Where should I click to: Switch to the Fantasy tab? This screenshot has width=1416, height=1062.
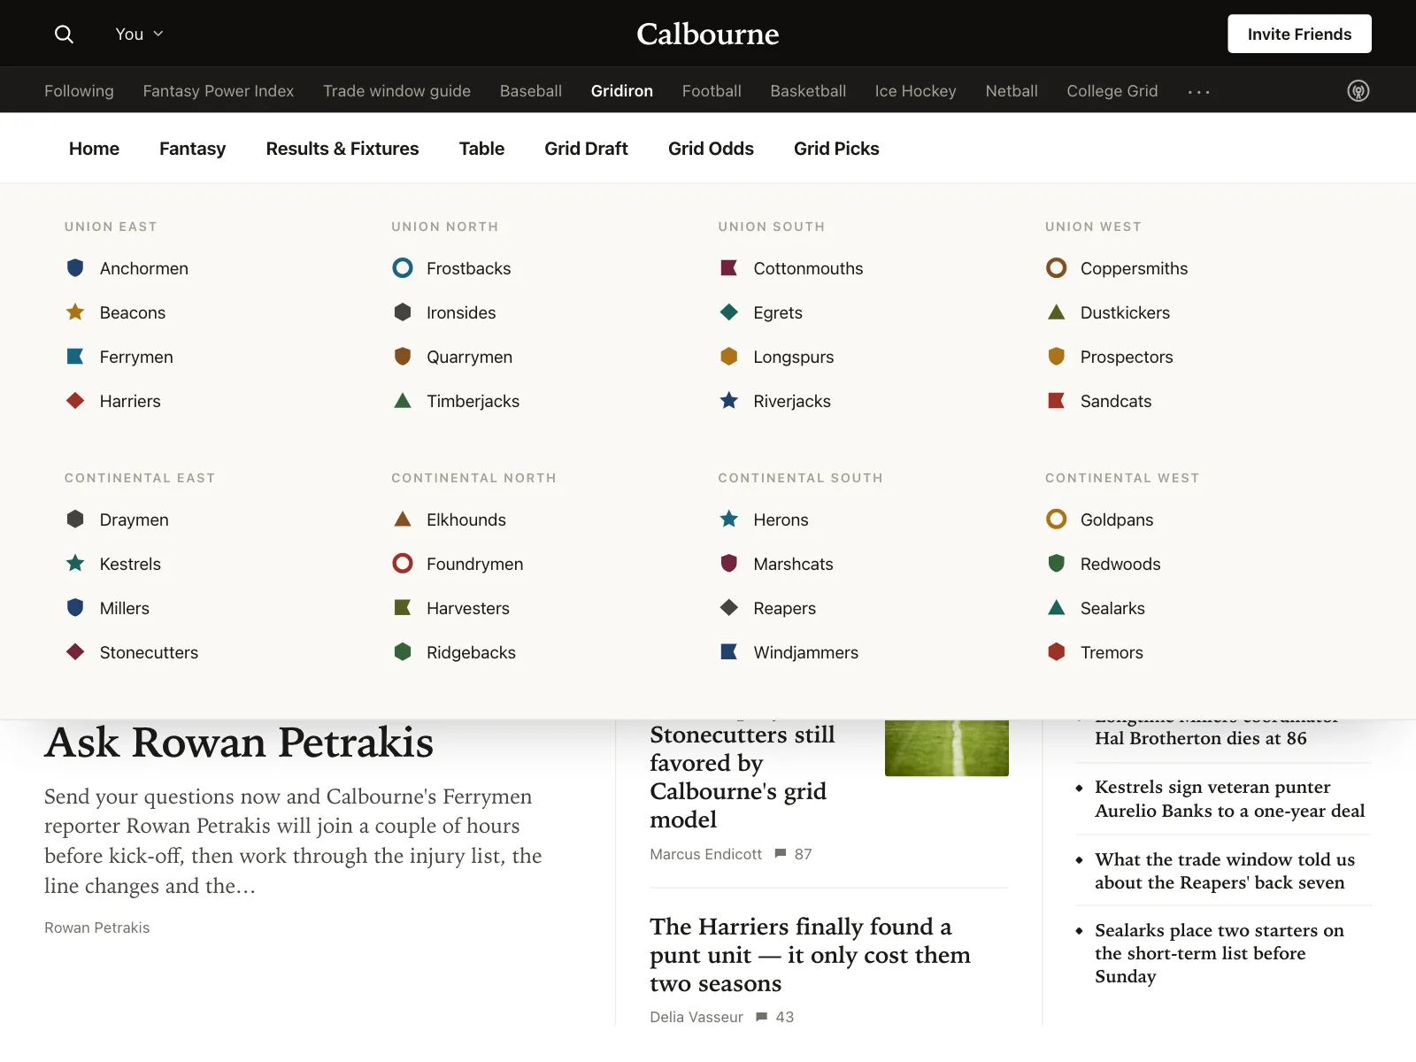coord(192,149)
